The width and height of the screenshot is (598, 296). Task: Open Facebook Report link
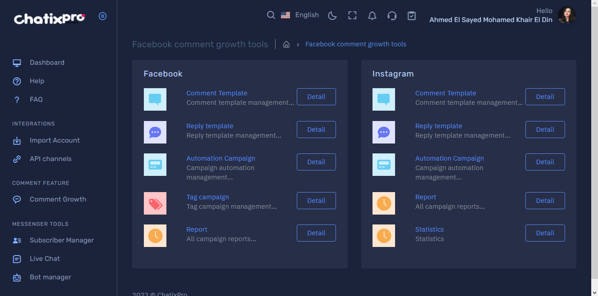click(x=197, y=229)
